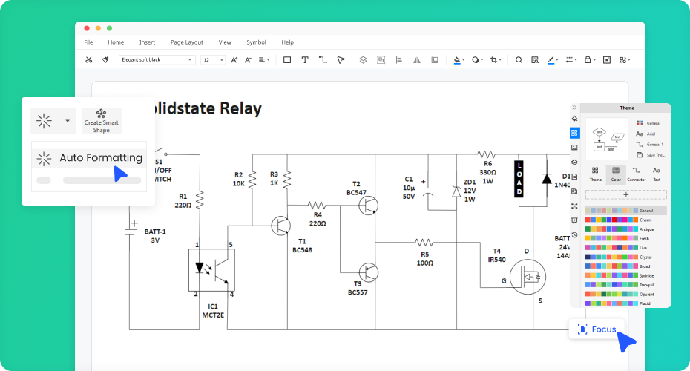Expand the sparkle icon dropdown arrow
This screenshot has width=690, height=371.
tap(68, 120)
